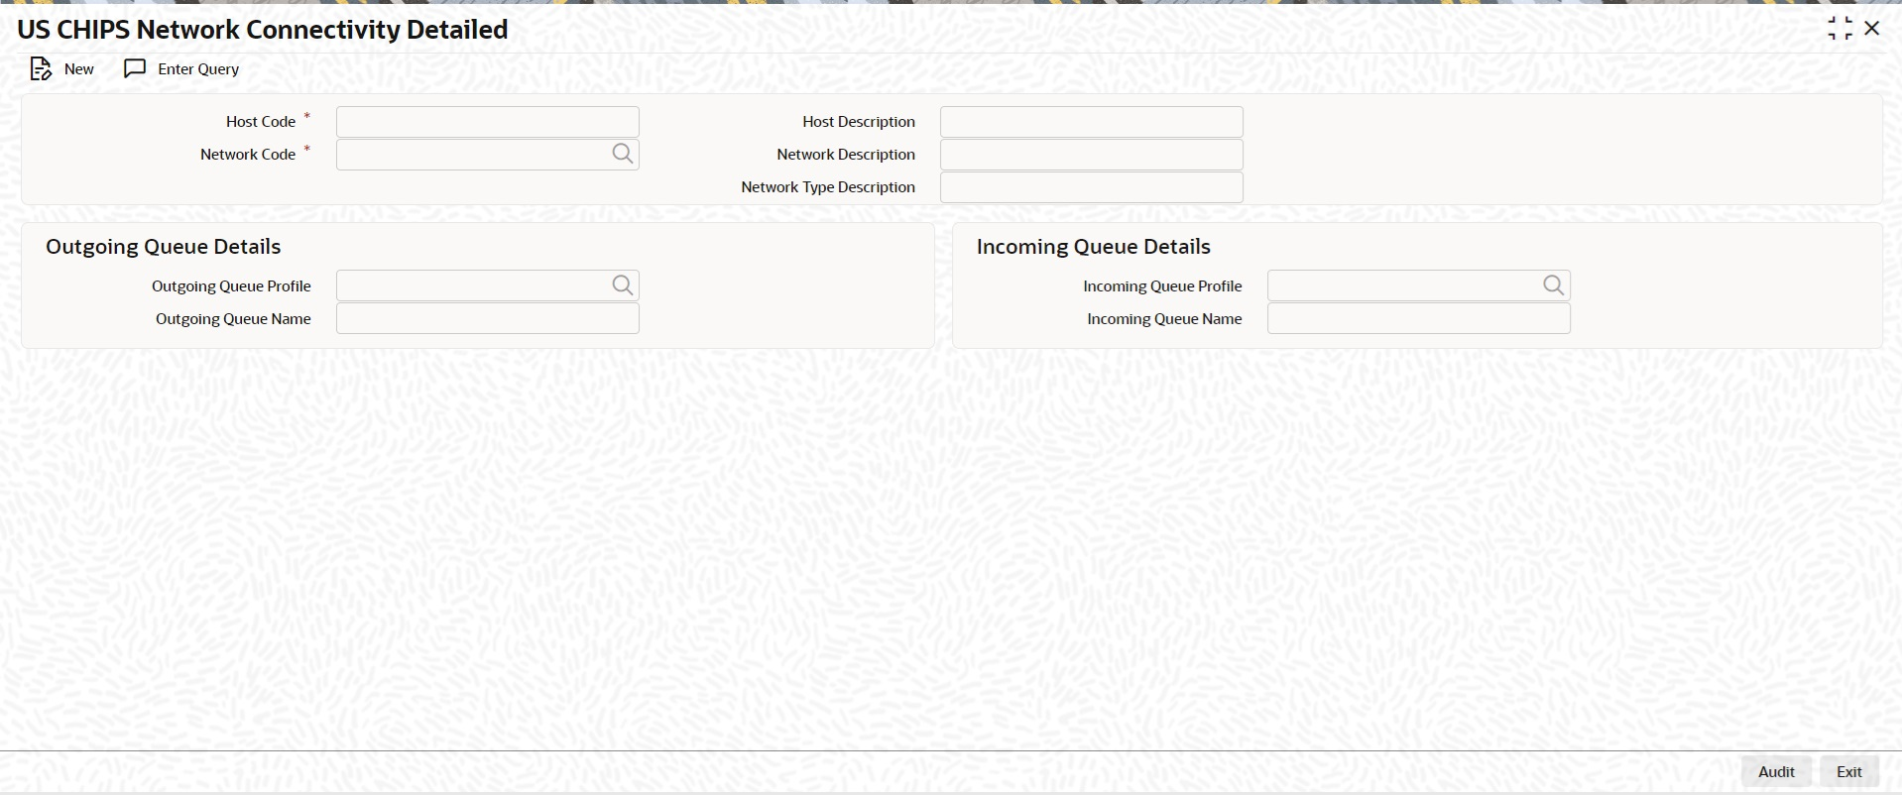Click the 'Outgoing Queue Details' section heading
This screenshot has height=795, width=1902.
[164, 247]
